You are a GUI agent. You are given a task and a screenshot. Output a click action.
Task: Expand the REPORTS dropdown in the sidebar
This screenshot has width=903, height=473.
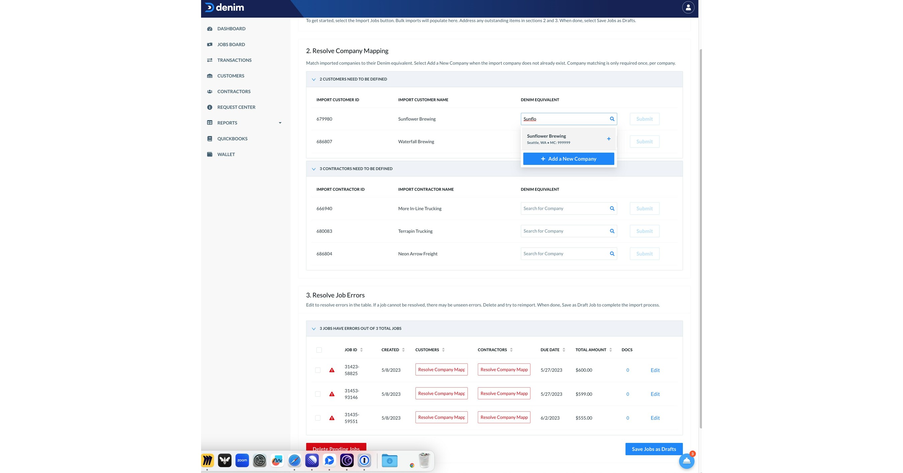pos(280,123)
